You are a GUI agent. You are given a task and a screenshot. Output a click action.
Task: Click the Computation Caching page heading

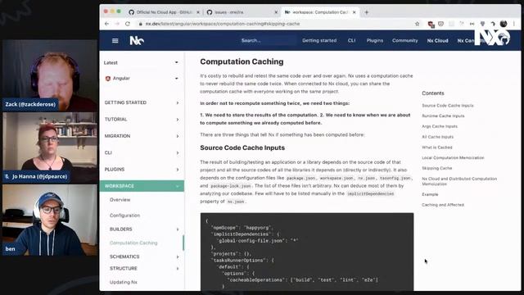pos(242,61)
